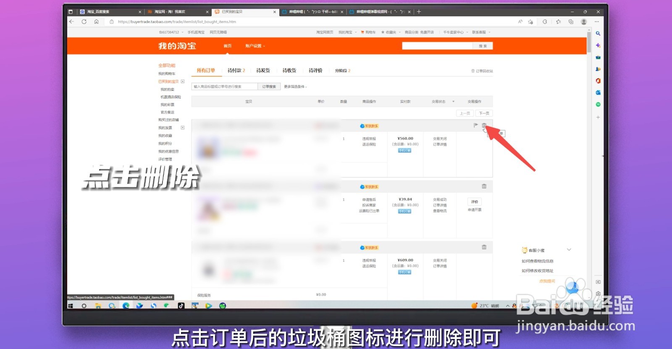Click the 上一页 button

coord(465,113)
